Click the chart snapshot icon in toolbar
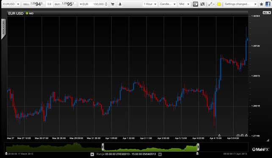This screenshot has width=272, height=158. 195,4
